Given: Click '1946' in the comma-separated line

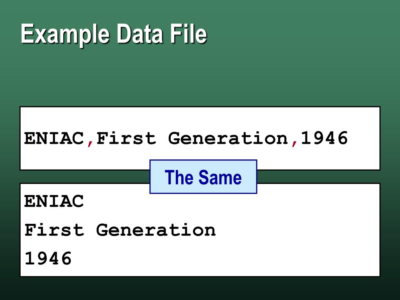Looking at the screenshot, I should tap(324, 138).
